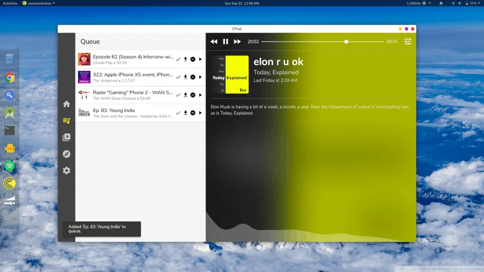Image resolution: width=484 pixels, height=272 pixels.
Task: Open the Settings gear in sidebar
Action: [67, 170]
